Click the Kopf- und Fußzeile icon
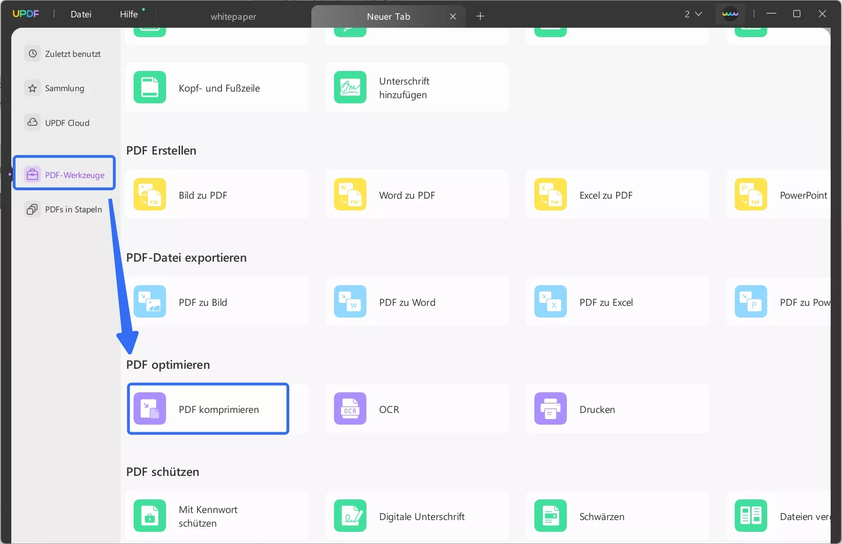842x544 pixels. point(150,87)
